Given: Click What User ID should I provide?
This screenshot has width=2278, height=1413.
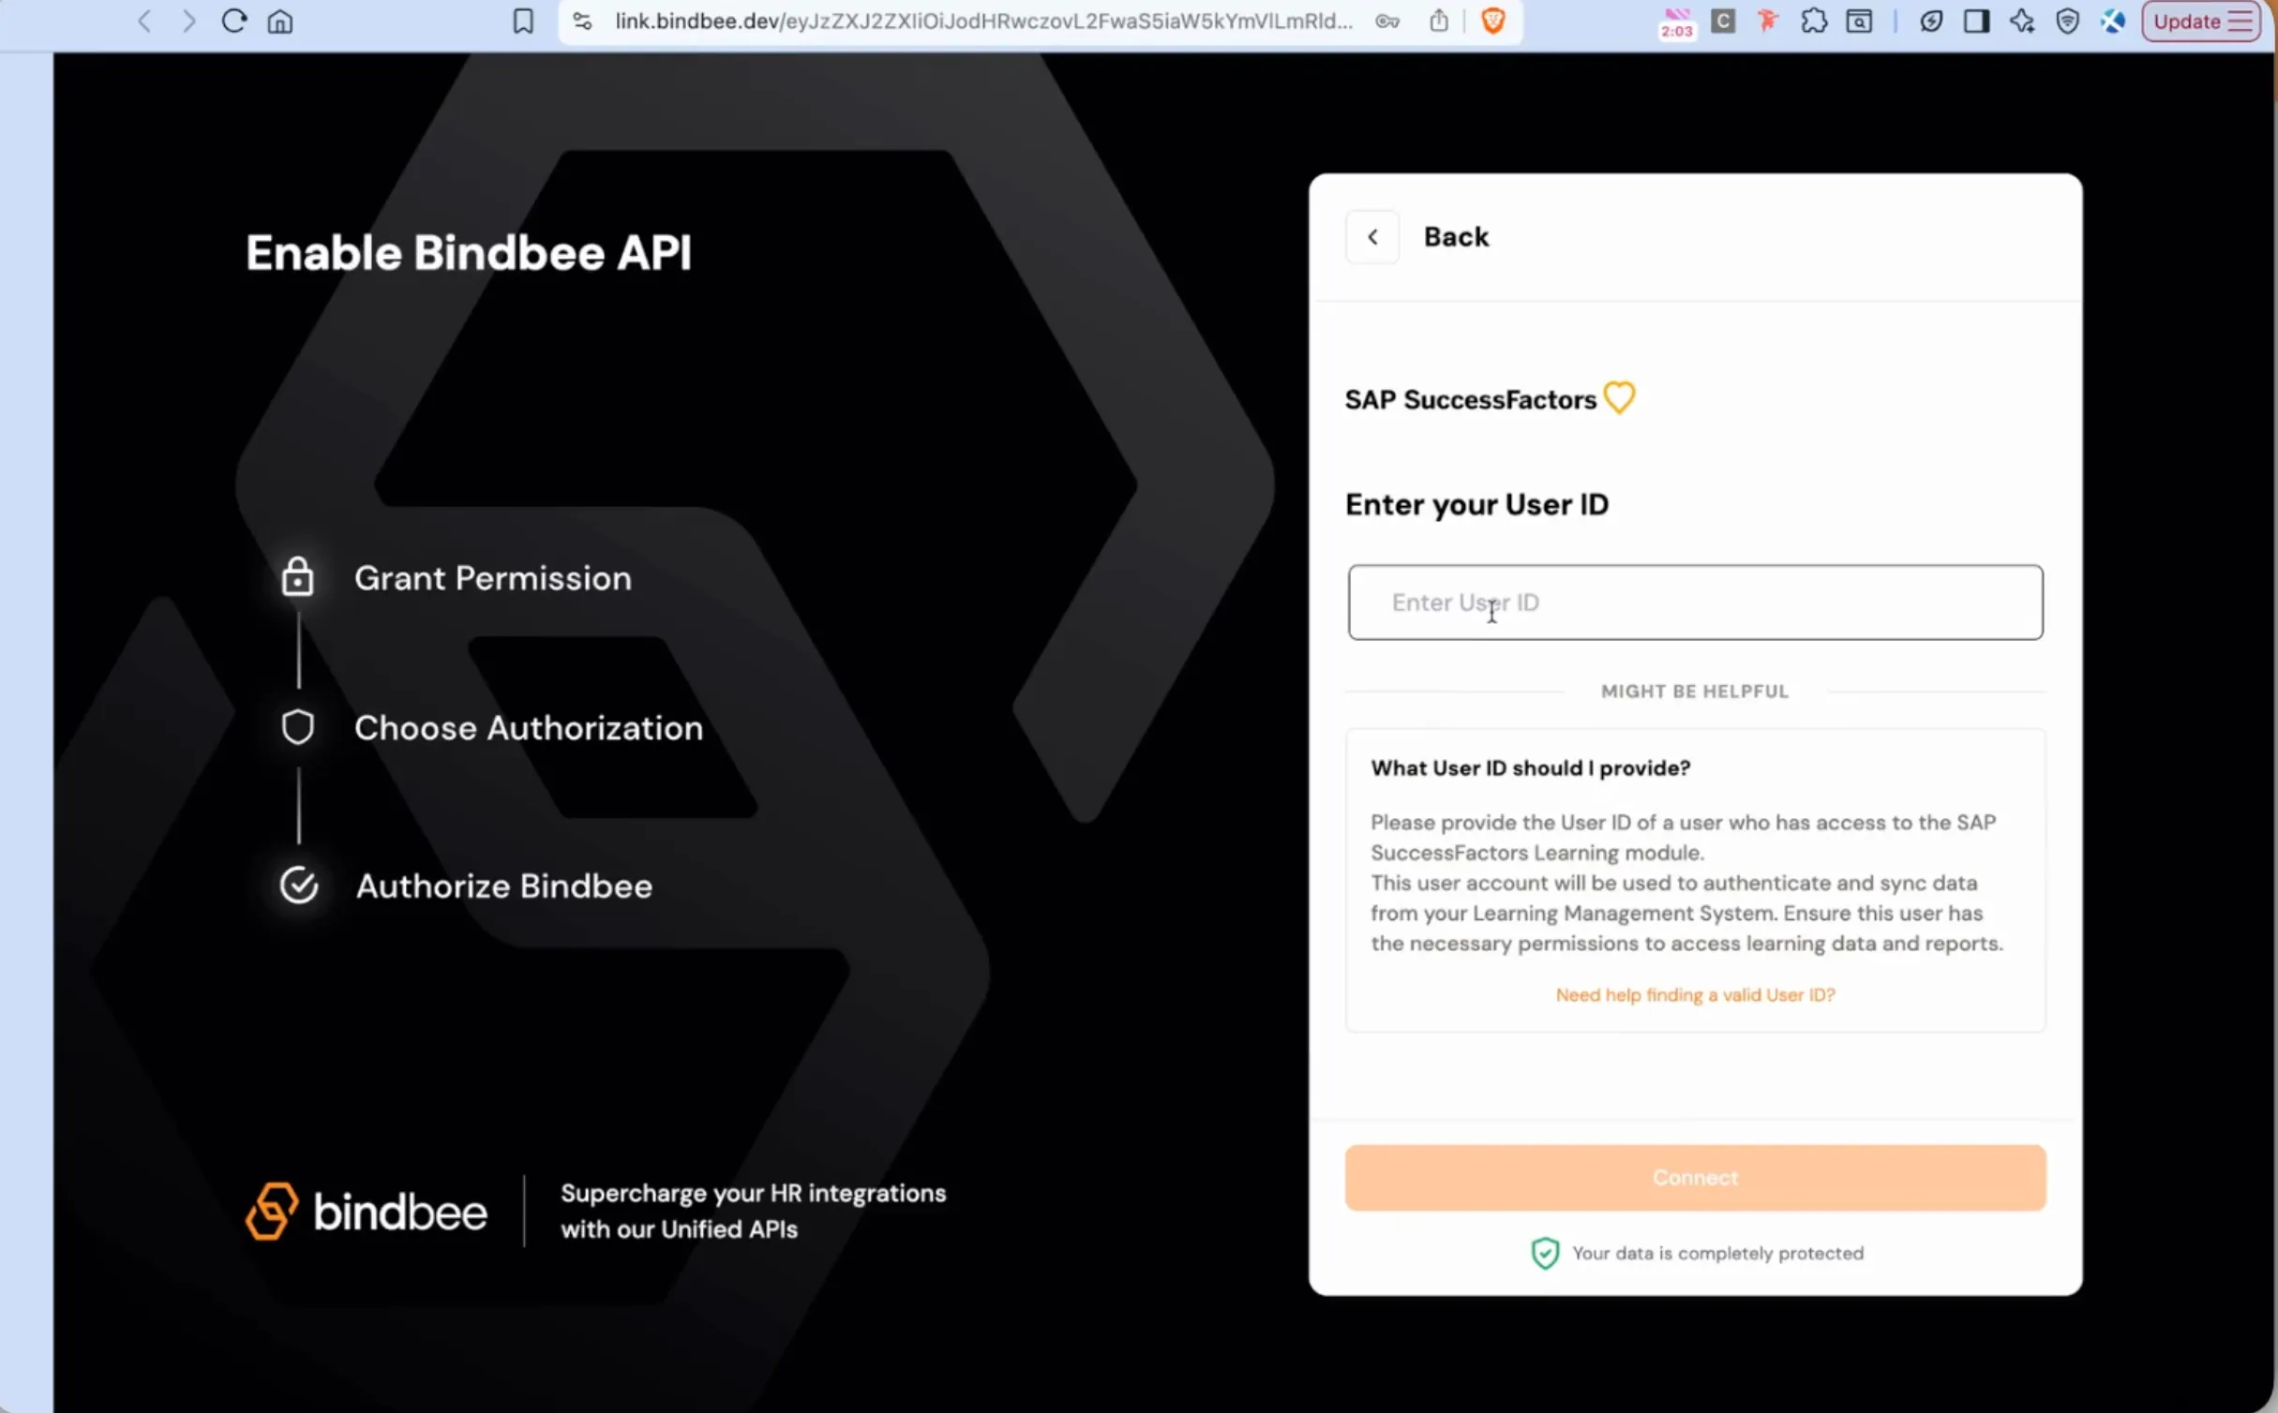Looking at the screenshot, I should click(x=1530, y=768).
